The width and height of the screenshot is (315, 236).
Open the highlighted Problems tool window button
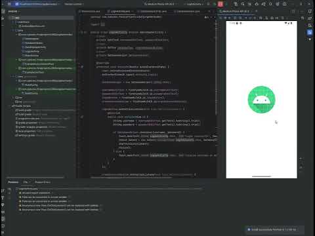click(x=3, y=219)
